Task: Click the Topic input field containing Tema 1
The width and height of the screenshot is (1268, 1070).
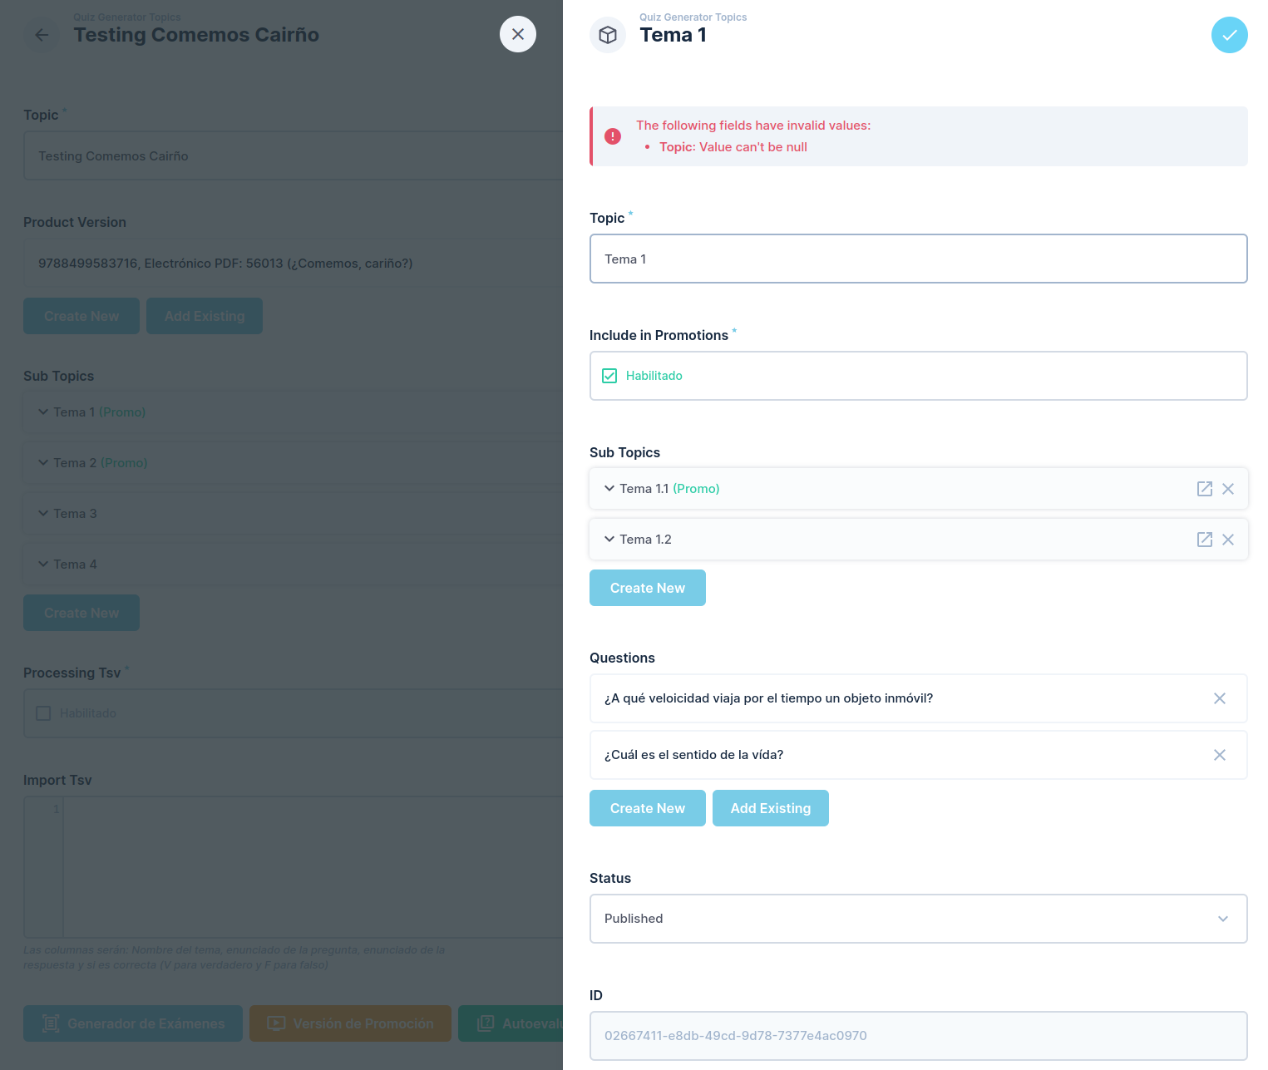Action: (918, 259)
